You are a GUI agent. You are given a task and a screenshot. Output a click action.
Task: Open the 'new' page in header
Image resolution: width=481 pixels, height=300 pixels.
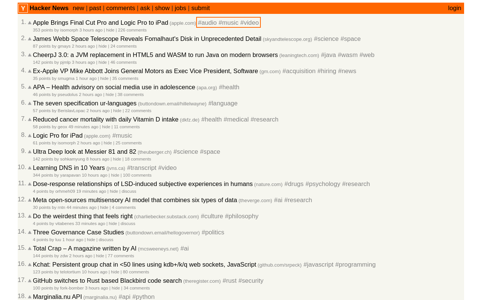(78, 8)
